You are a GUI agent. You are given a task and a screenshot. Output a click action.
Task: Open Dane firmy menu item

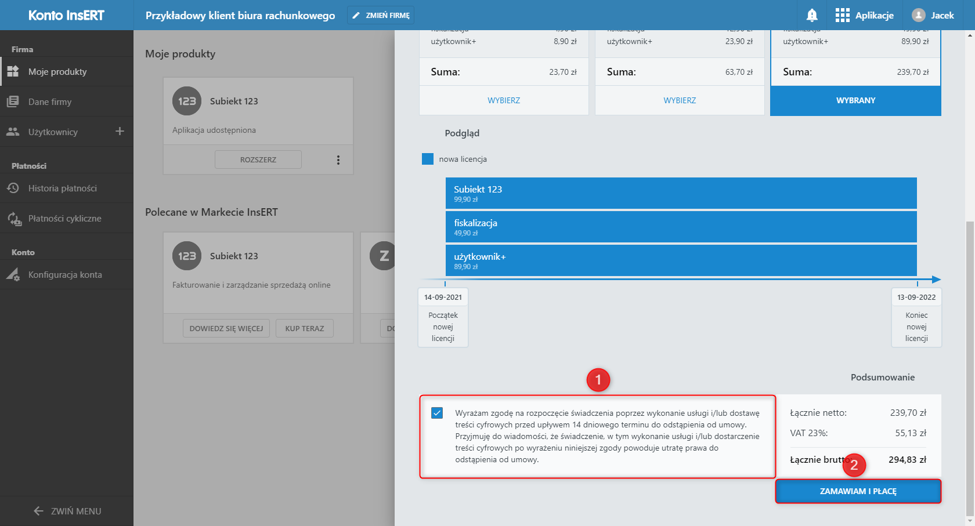(x=67, y=101)
